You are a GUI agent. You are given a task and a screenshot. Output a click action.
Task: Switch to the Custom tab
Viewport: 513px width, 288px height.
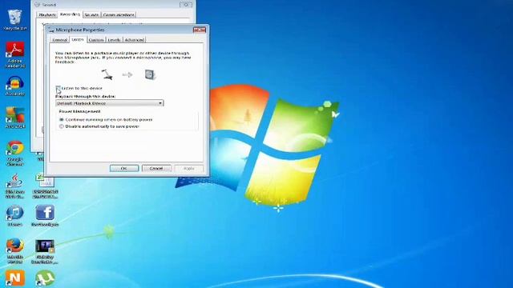pyautogui.click(x=96, y=40)
